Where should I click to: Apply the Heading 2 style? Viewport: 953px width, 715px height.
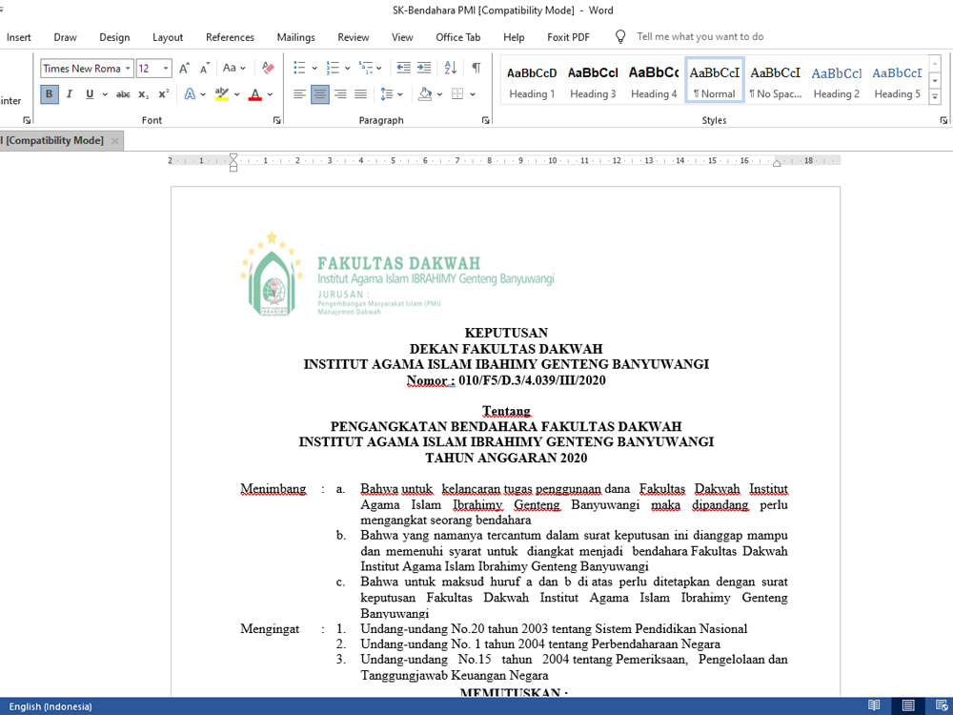837,81
